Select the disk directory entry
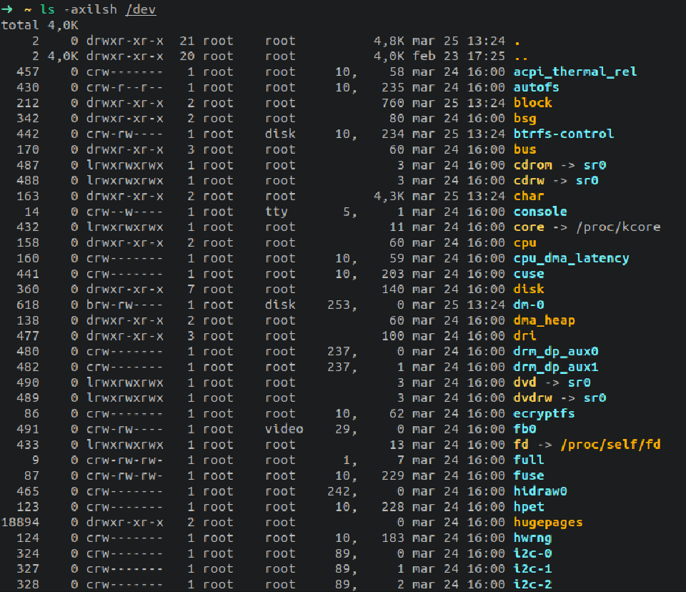Image resolution: width=686 pixels, height=592 pixels. point(528,289)
